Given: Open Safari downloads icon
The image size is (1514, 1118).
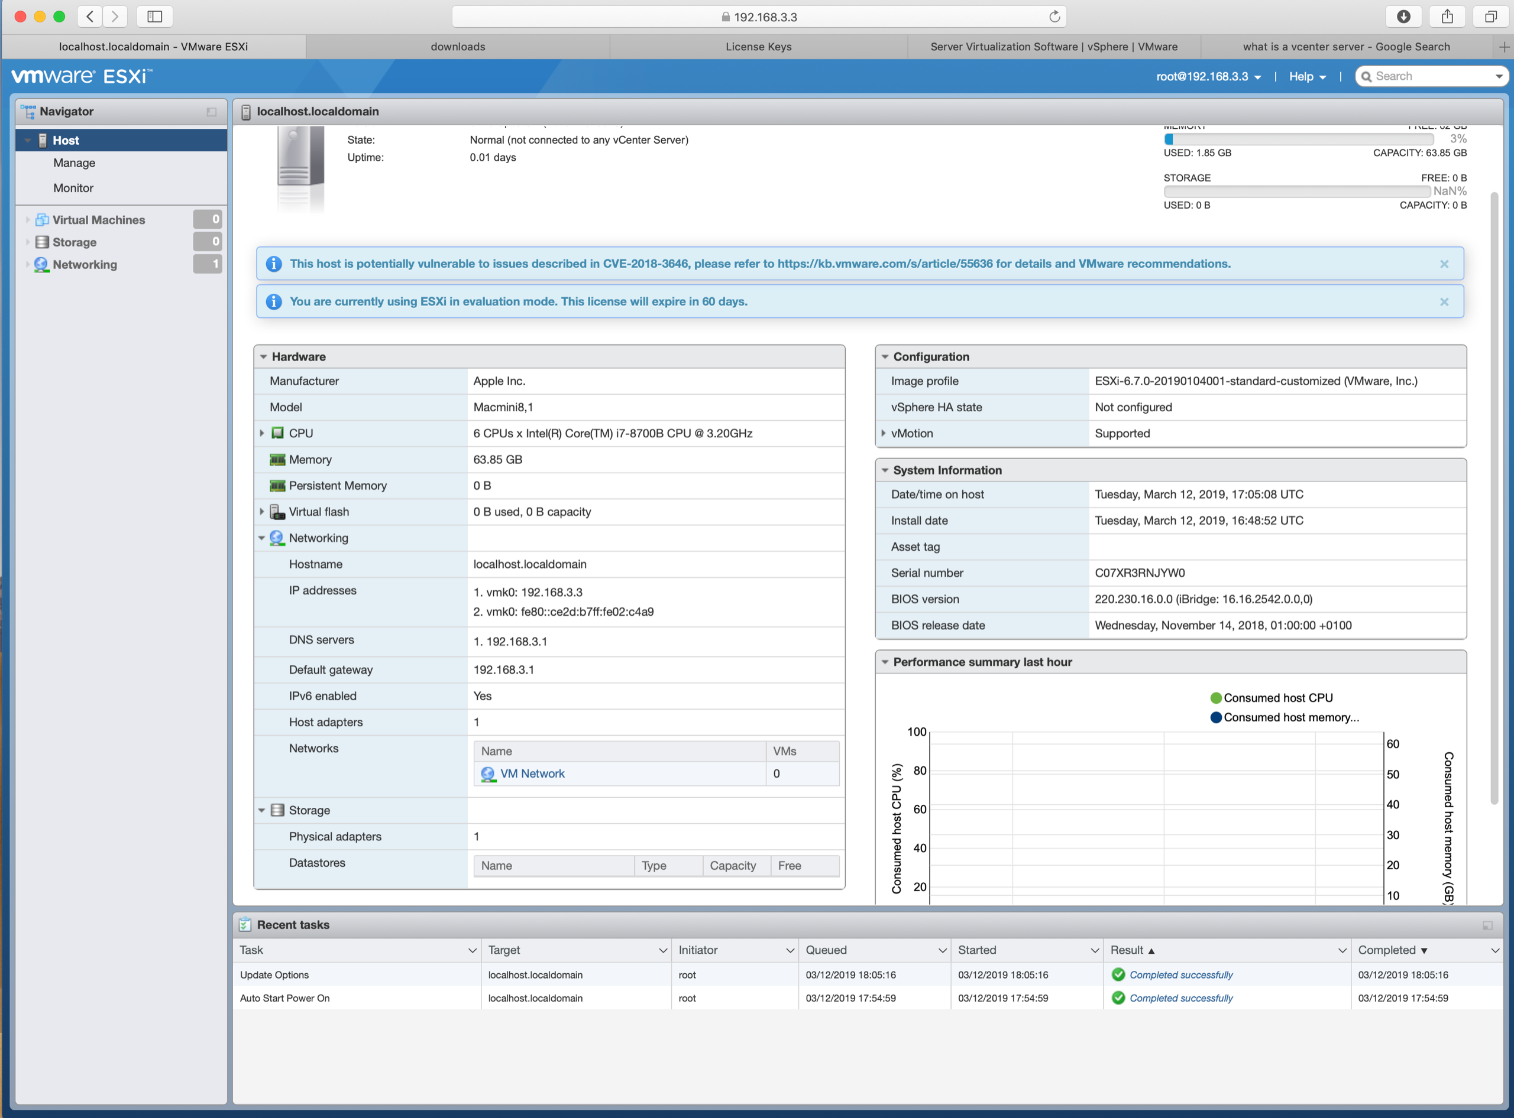Looking at the screenshot, I should tap(1403, 16).
